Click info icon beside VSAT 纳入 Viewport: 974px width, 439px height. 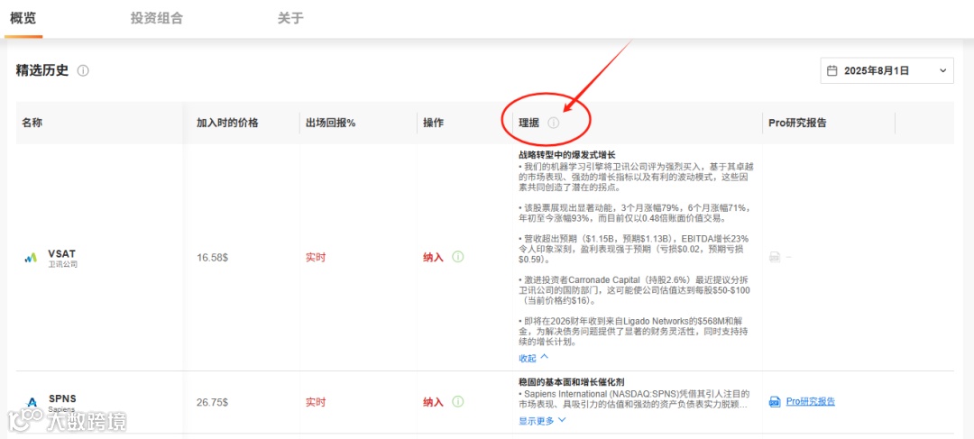point(458,256)
